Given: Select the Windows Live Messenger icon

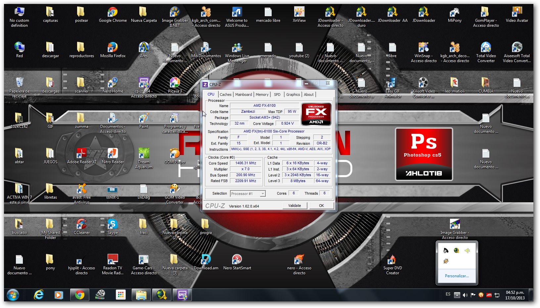Looking at the screenshot, I should 237,52.
